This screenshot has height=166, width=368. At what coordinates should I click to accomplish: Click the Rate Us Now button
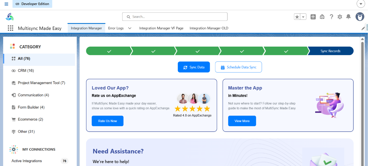(x=107, y=121)
